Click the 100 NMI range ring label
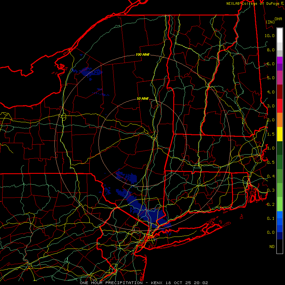Viewport: 285px width, 285px height. tap(142, 54)
